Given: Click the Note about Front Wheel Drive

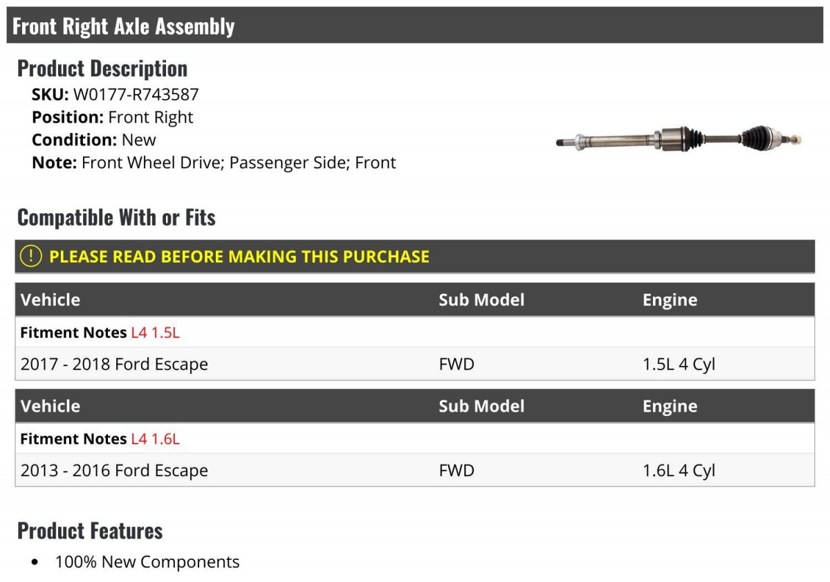Looking at the screenshot, I should coord(214,163).
